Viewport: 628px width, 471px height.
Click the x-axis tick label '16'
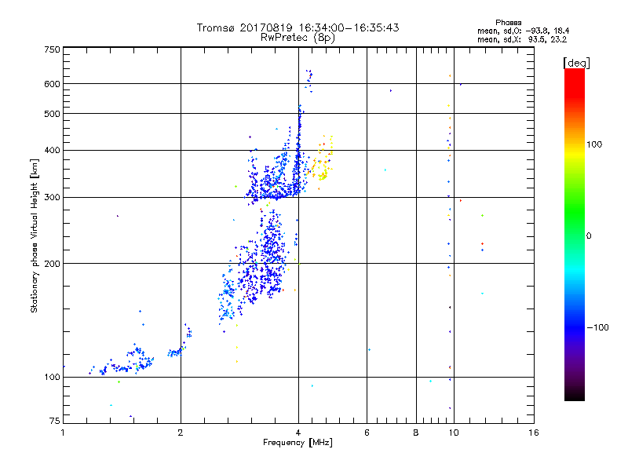pyautogui.click(x=534, y=433)
